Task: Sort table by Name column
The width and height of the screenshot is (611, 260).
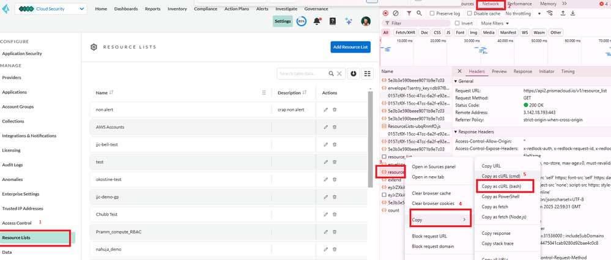Action: tap(111, 93)
